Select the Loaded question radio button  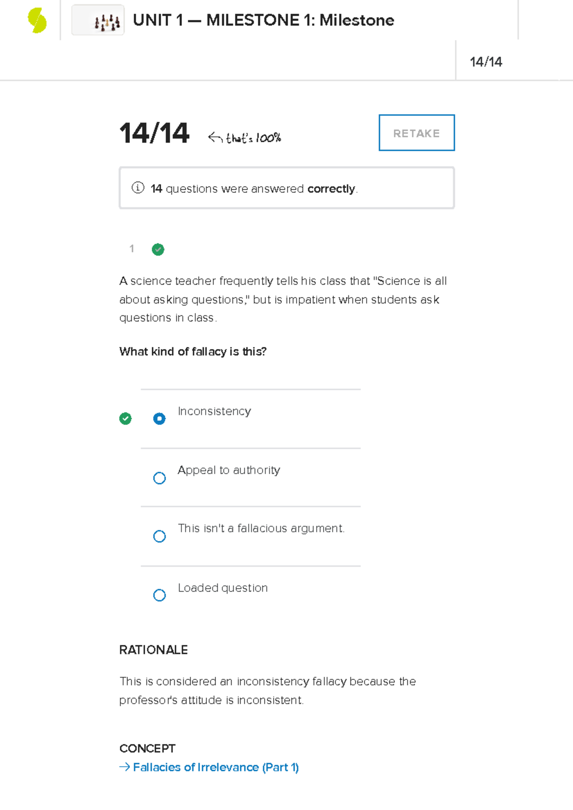click(x=159, y=595)
